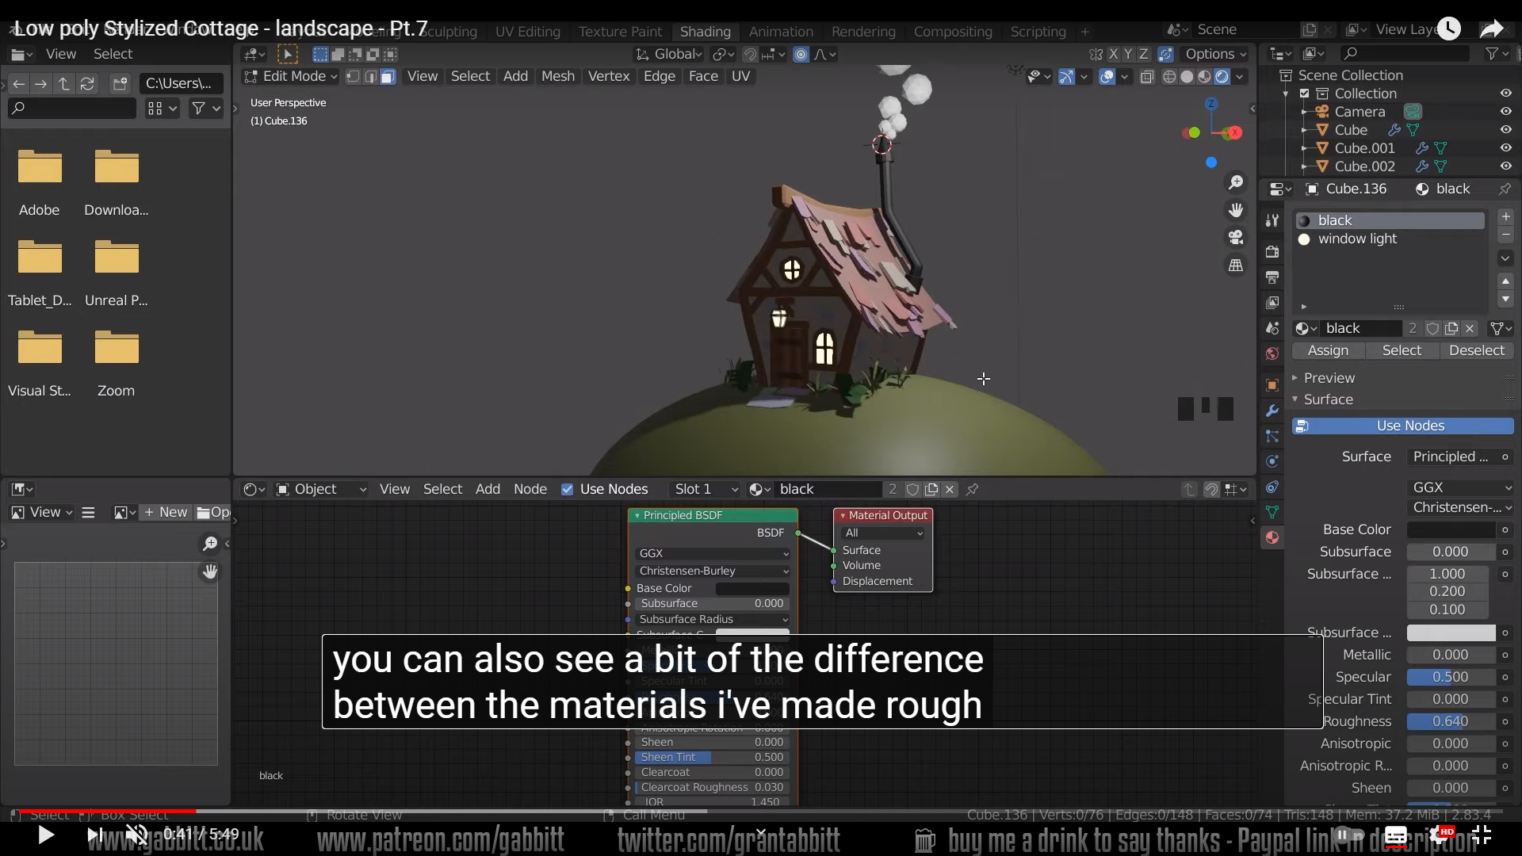The image size is (1522, 856).
Task: Open the Mesh menu
Action: click(x=557, y=76)
